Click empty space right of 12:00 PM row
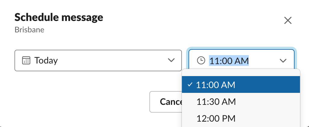This screenshot has width=309, height=127. [271, 118]
